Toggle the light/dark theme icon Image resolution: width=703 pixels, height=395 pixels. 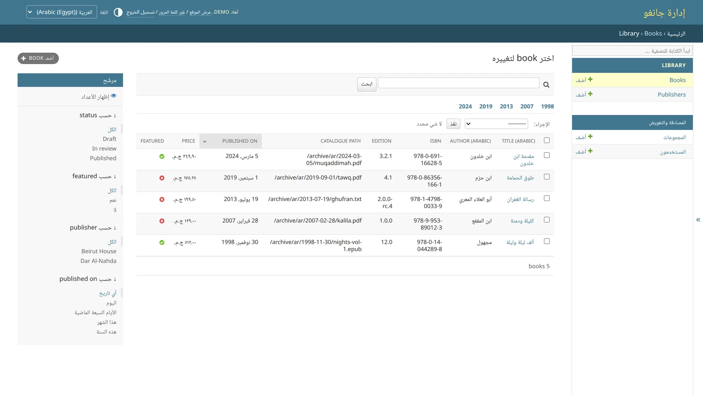[x=118, y=12]
